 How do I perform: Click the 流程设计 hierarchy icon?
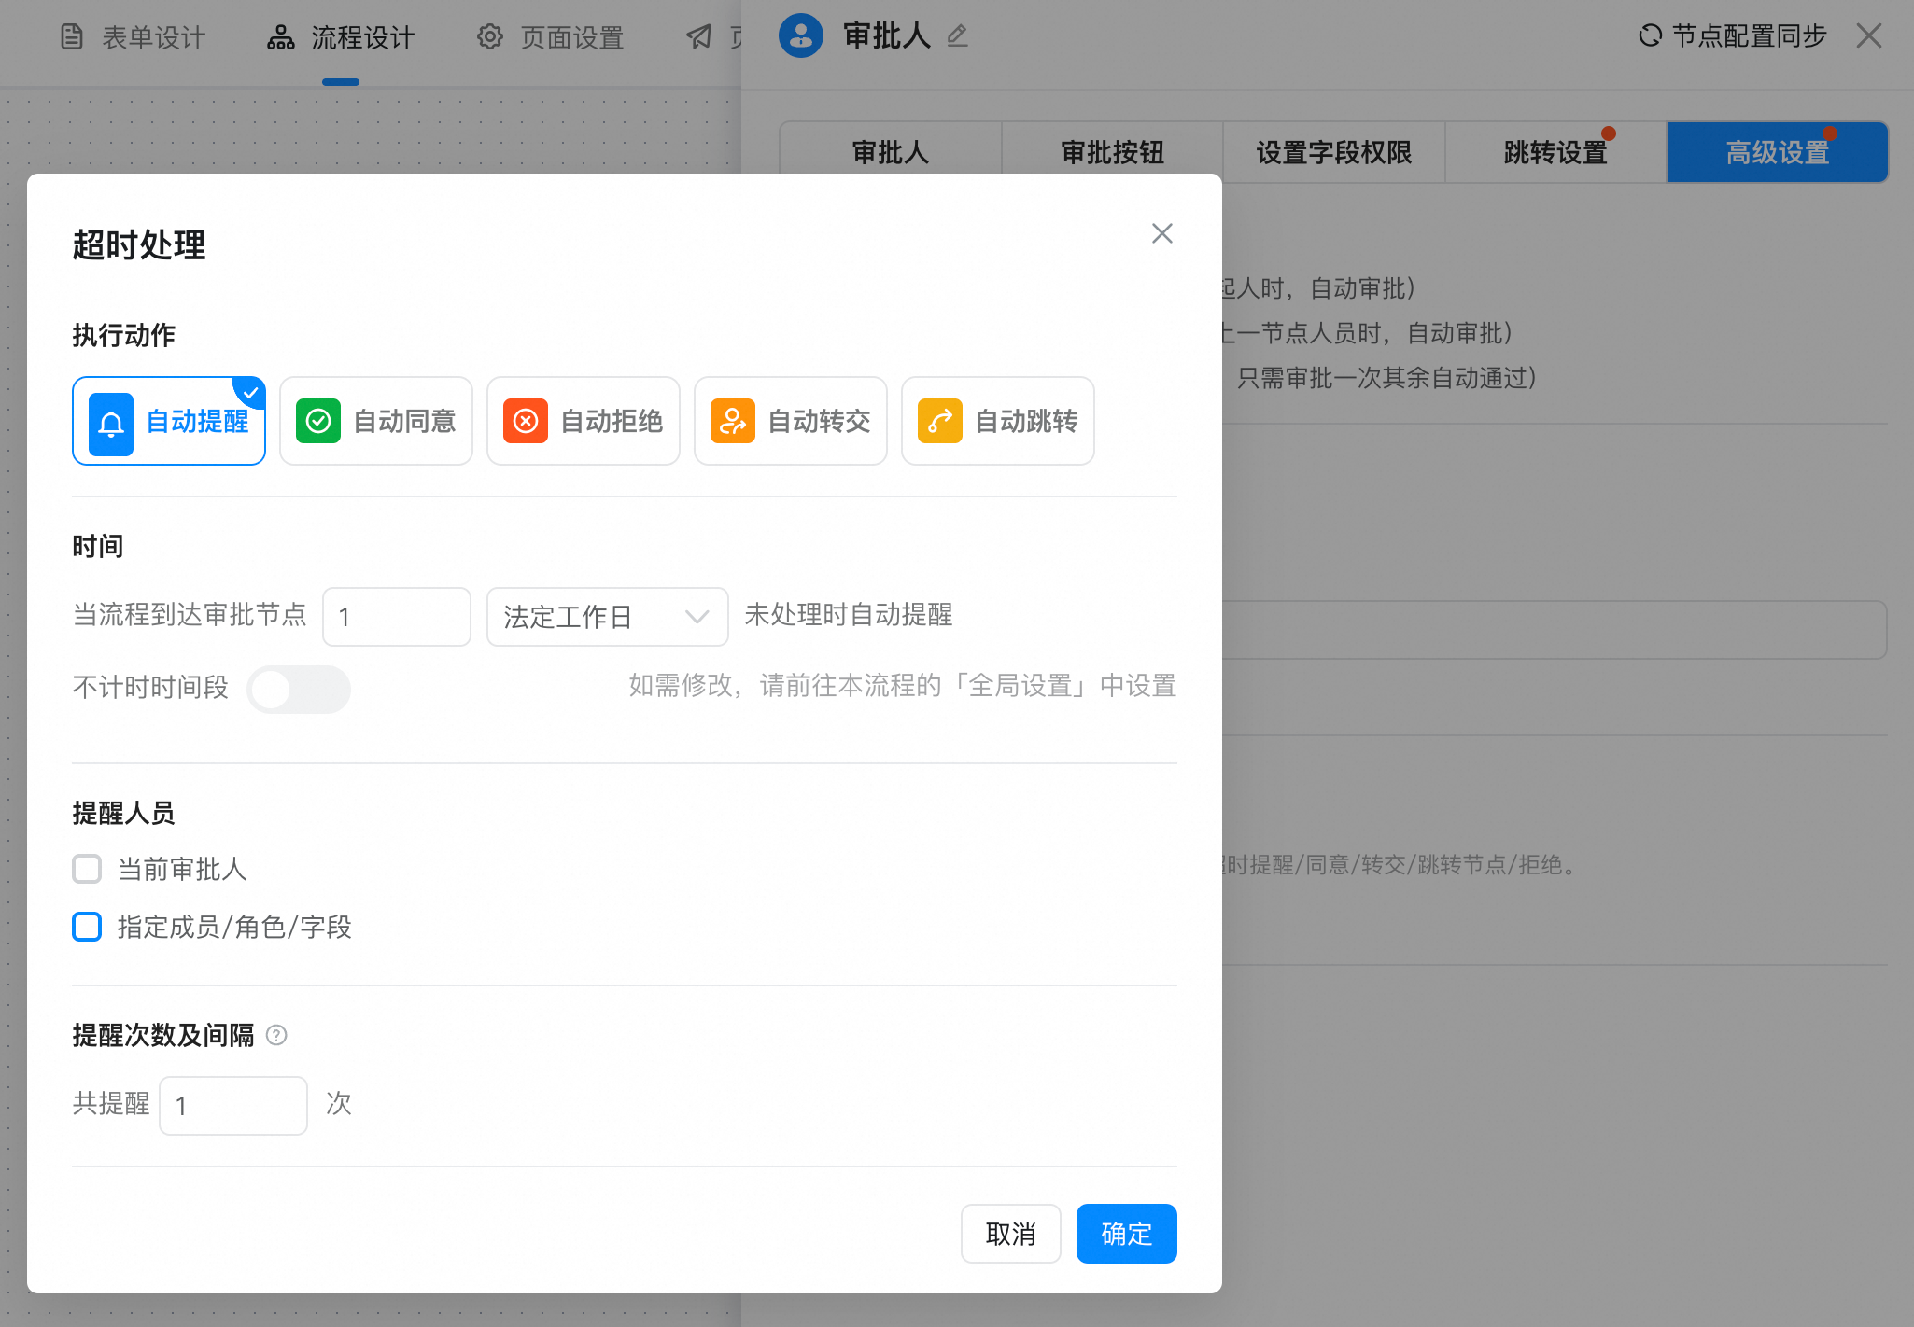point(281,37)
